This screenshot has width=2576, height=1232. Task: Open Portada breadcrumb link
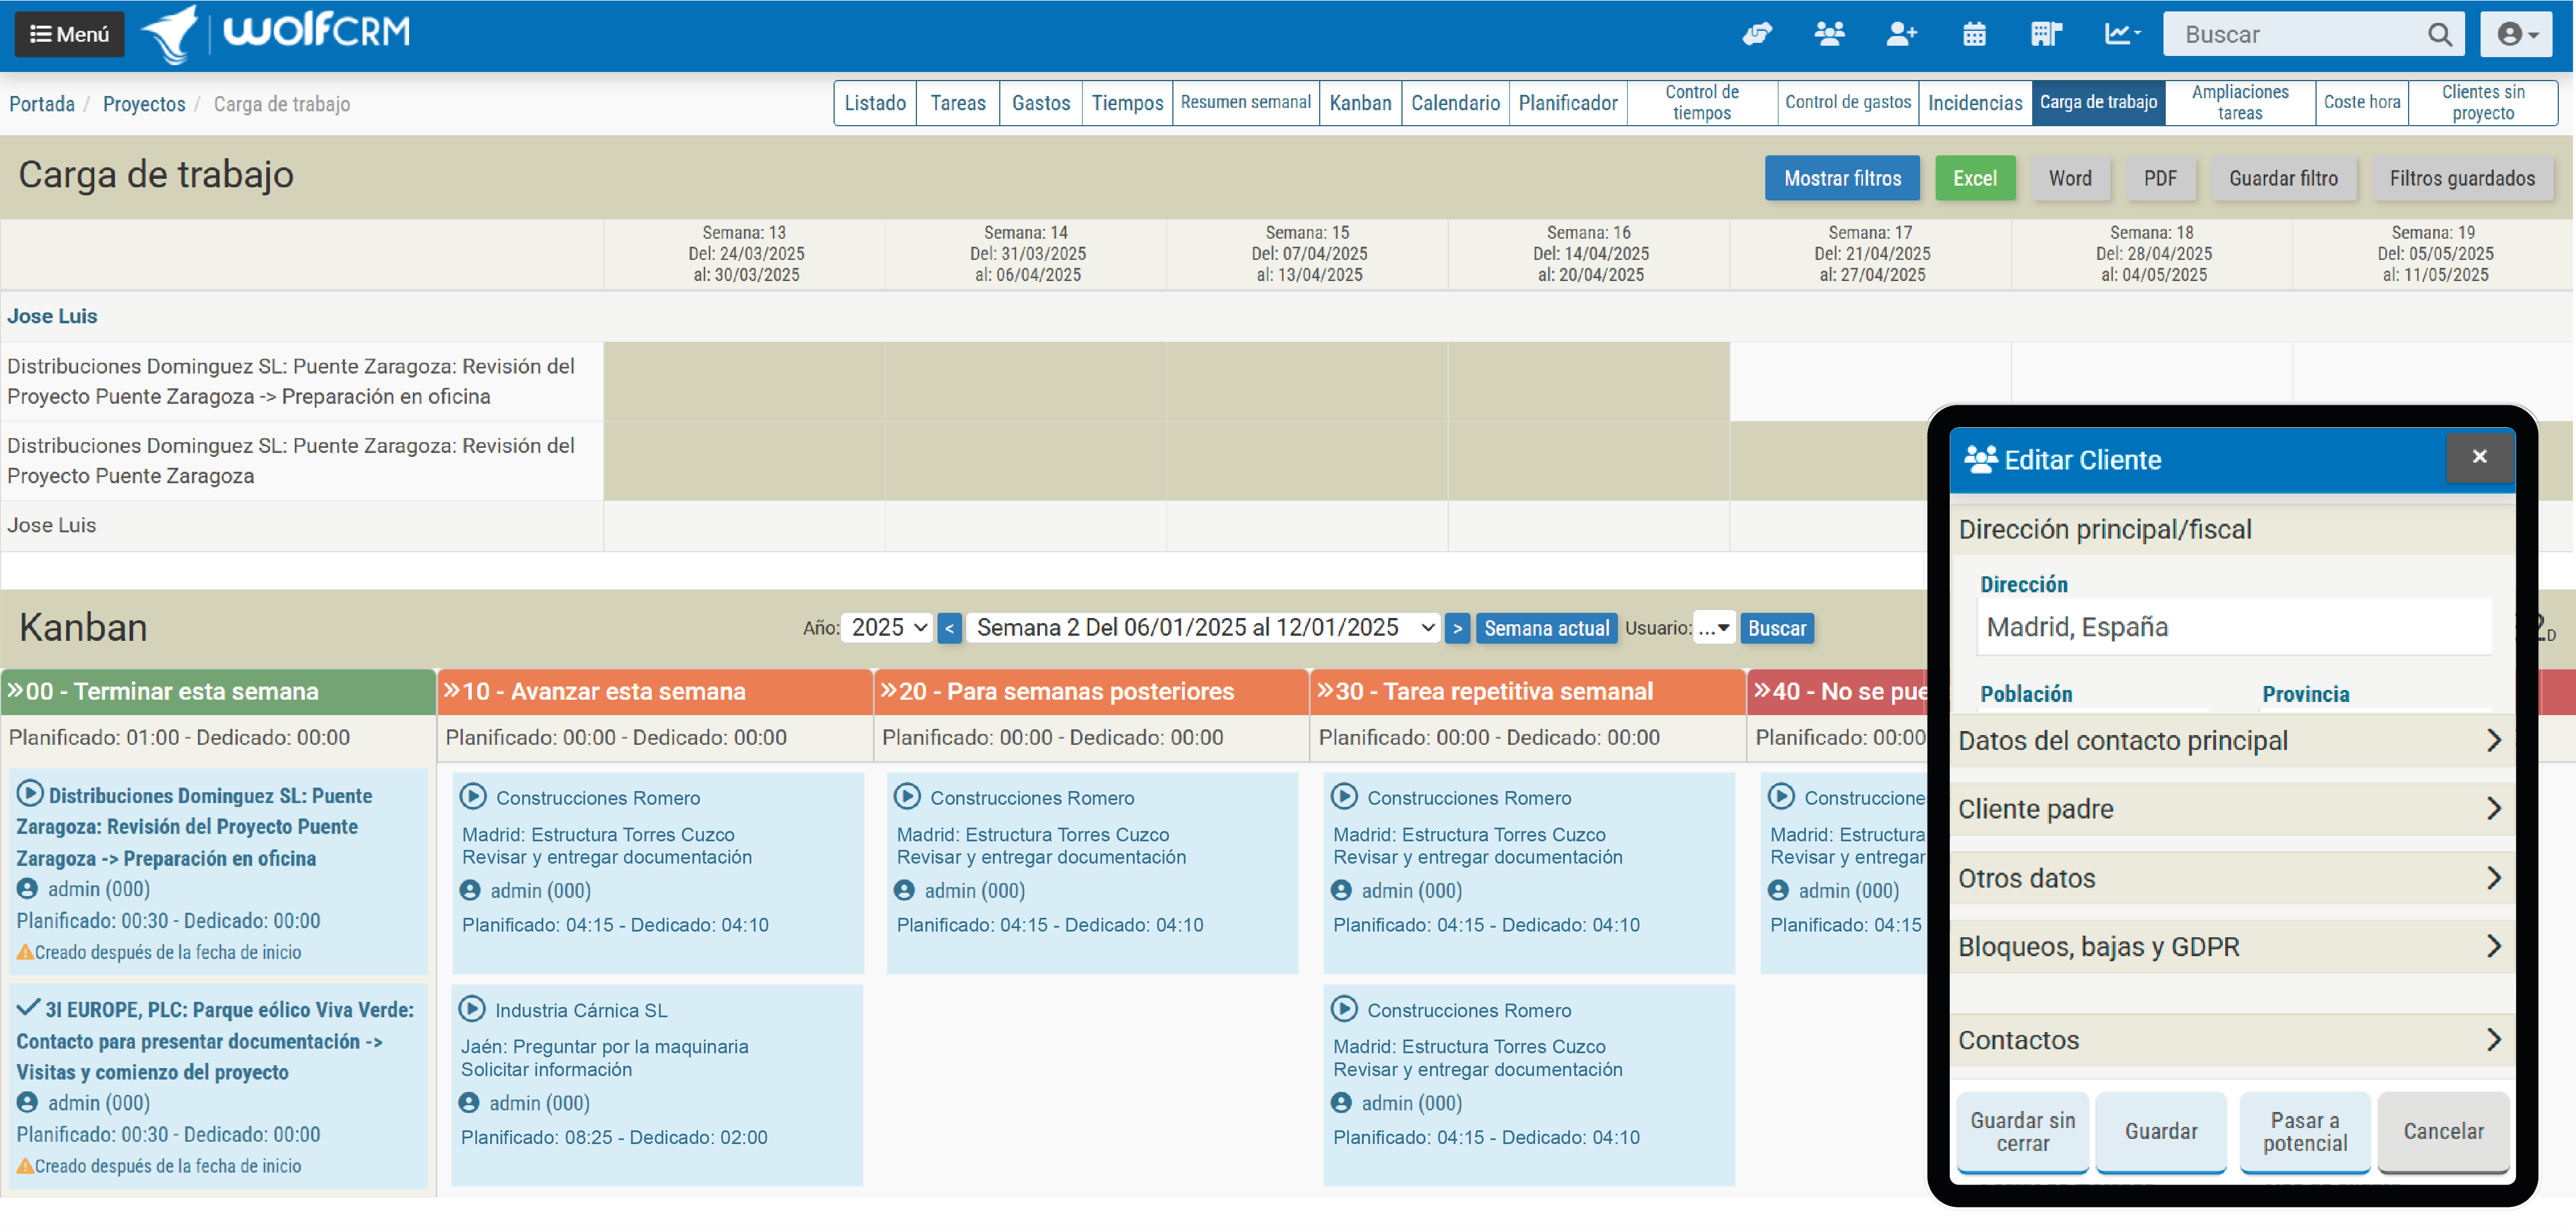[42, 104]
